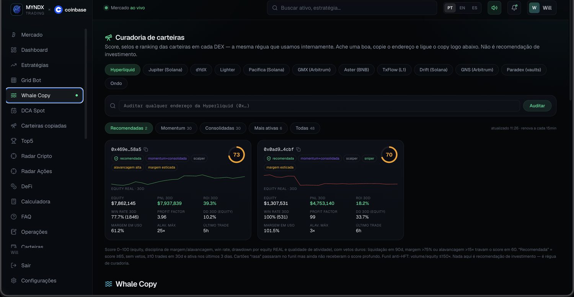This screenshot has width=574, height=297.
Task: Open Radar Ações via its globe icon
Action: 14,171
